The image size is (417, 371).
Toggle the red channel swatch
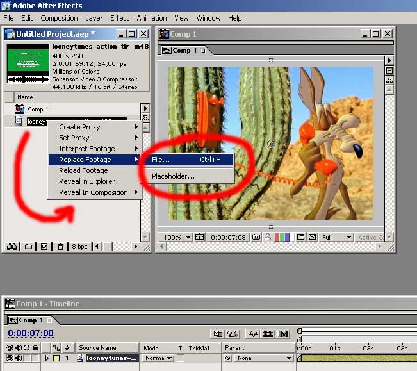point(277,237)
